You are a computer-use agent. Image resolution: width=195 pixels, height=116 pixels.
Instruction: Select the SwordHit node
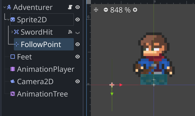click(37, 32)
